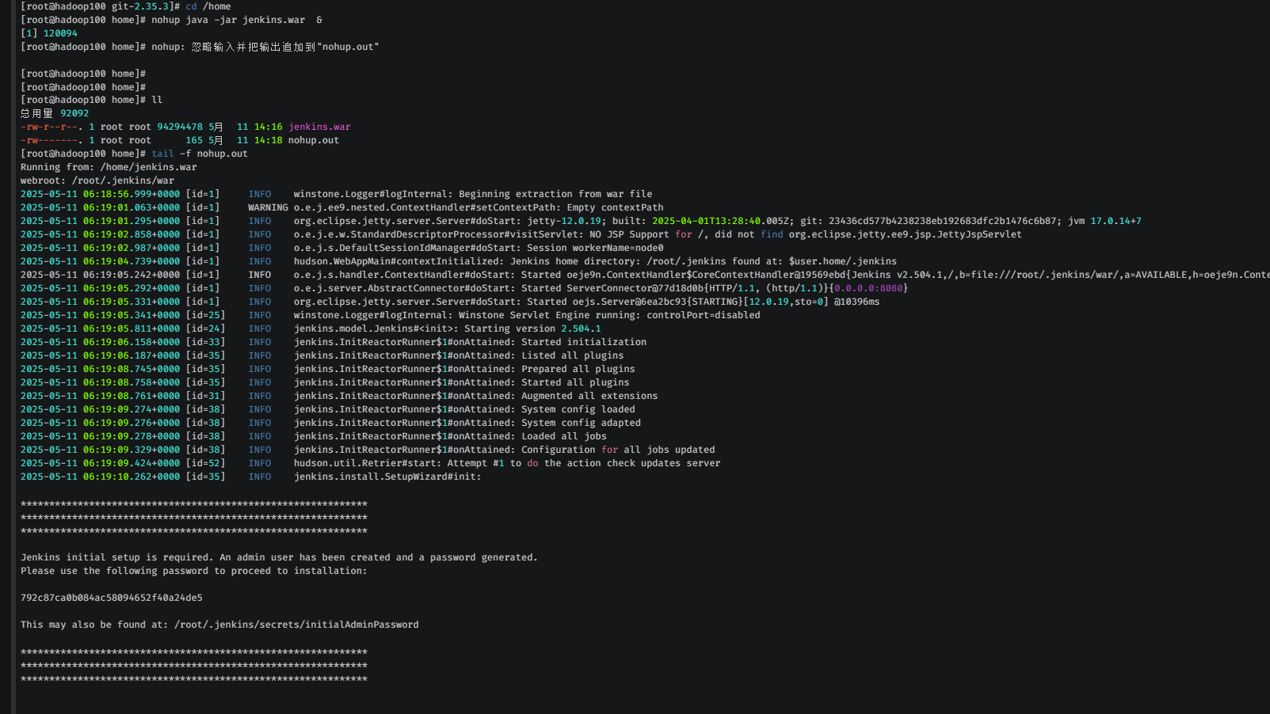The image size is (1270, 714).
Task: Click the 'jenkins.install.SetupWizard#init:' text
Action: pos(387,477)
